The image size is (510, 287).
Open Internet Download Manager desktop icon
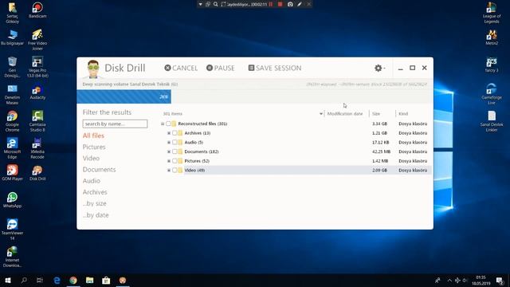pos(13,257)
